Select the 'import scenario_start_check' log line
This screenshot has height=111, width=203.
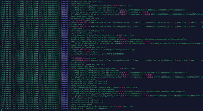pyautogui.click(x=82, y=79)
